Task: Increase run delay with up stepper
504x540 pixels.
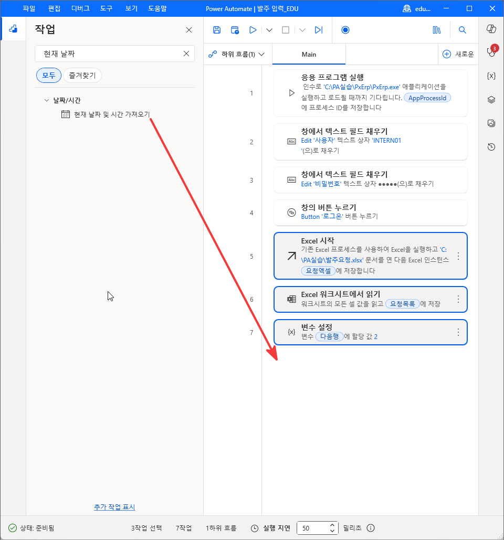Action: click(332, 525)
